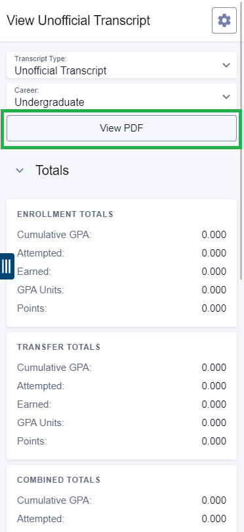Select the Undergraduate career field
This screenshot has height=532, width=244.
coord(121,97)
